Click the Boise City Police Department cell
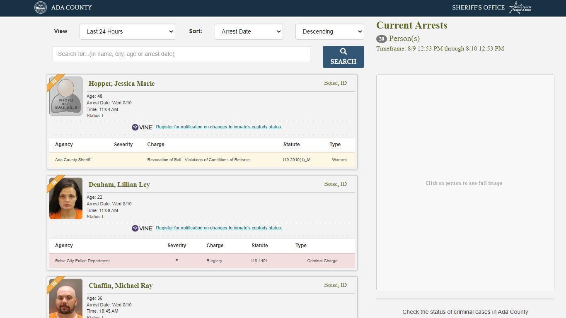 (82, 261)
